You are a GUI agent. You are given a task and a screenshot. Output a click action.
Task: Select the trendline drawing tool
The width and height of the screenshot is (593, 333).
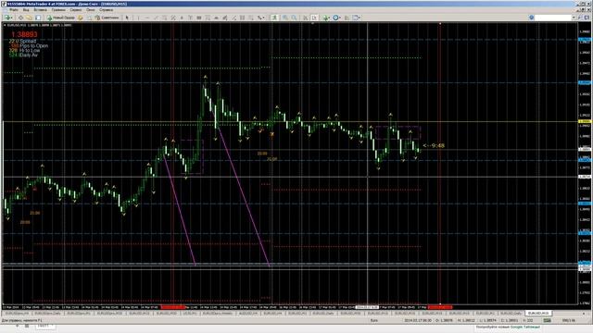click(156, 18)
